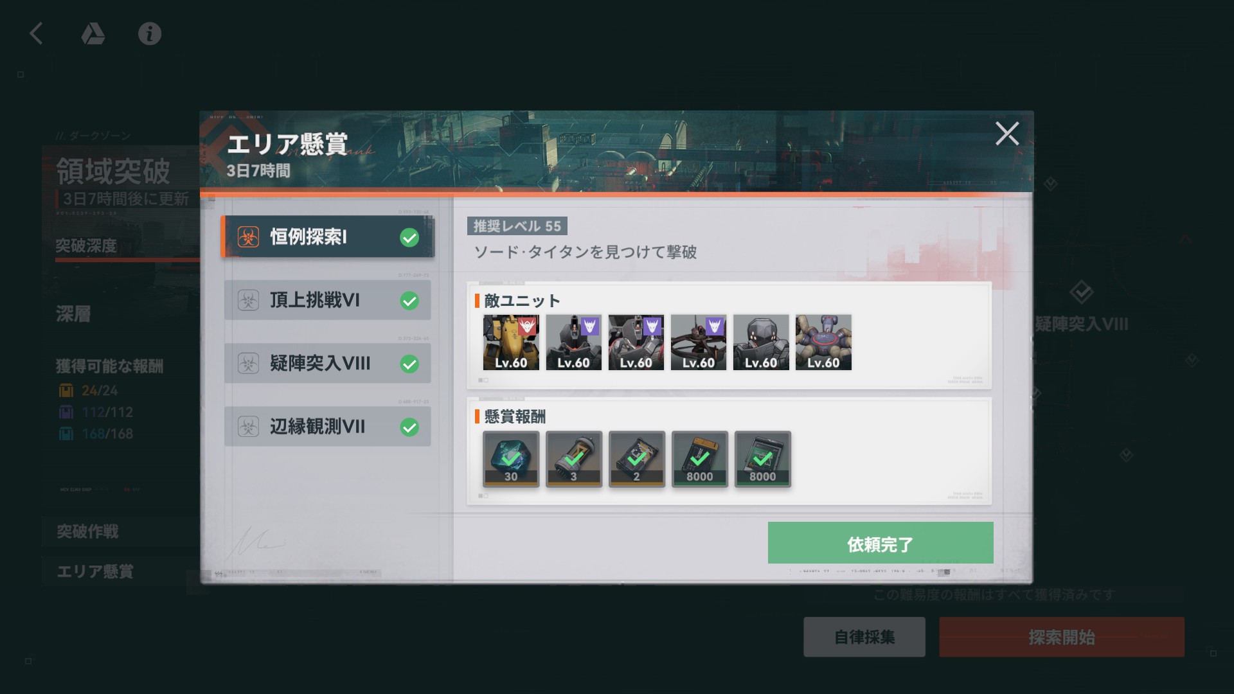1234x694 pixels.
Task: View the drone ring enemy unit Lv.60
Action: point(699,343)
